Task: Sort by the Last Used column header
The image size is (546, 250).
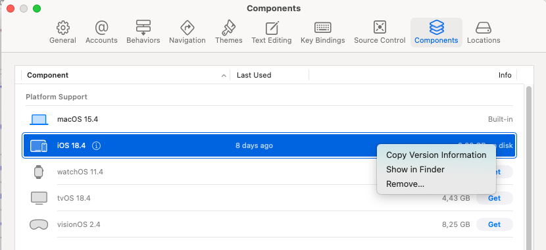Action: (254, 75)
